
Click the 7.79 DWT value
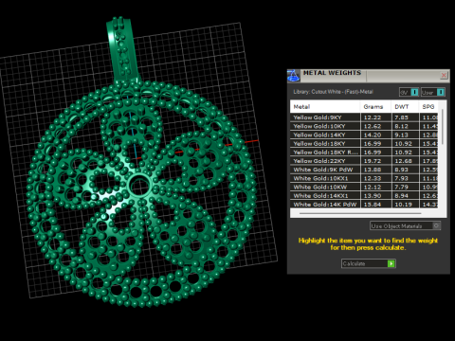click(401, 187)
